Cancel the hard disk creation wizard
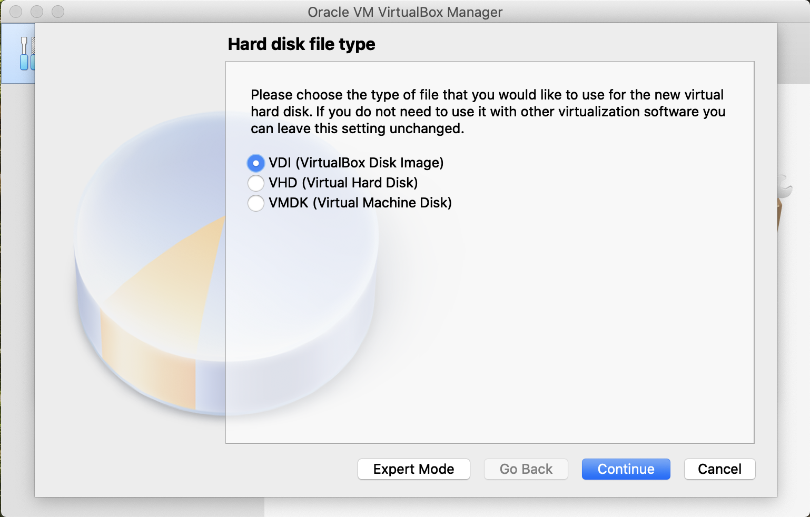Screen dimensions: 810x517 coord(719,469)
